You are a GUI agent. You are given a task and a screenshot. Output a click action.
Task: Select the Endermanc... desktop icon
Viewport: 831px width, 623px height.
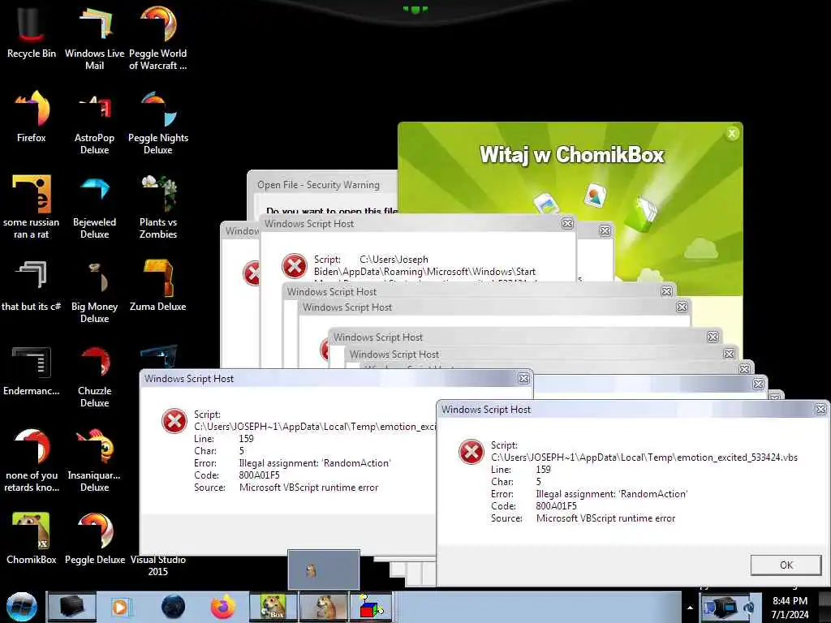tap(32, 370)
